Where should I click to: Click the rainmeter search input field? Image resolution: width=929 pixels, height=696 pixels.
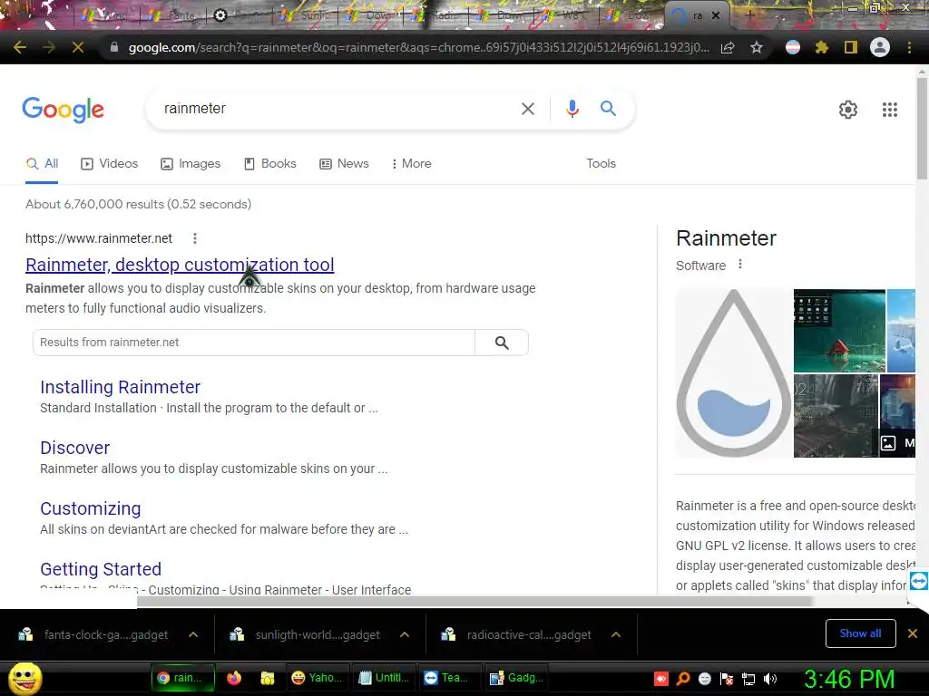(x=335, y=109)
